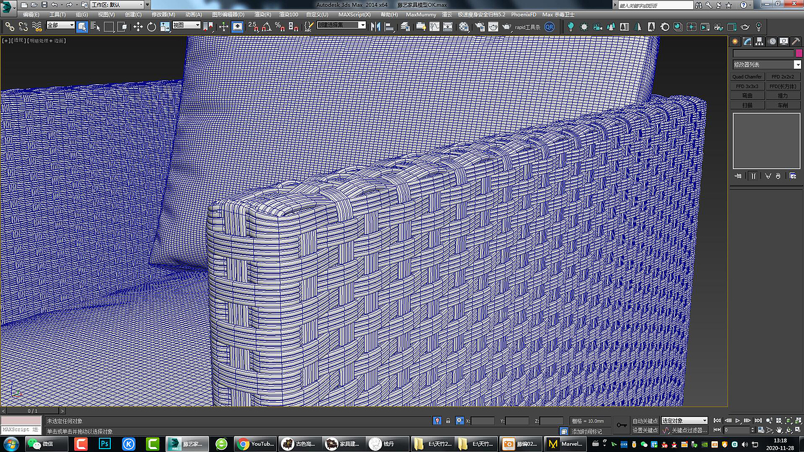The height and width of the screenshot is (452, 804).
Task: Open the 创建选择集 named selection dropdown
Action: click(x=342, y=25)
